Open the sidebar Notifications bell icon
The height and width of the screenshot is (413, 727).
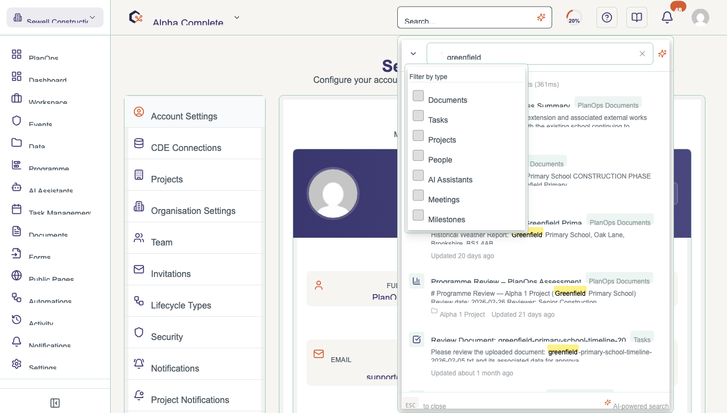click(x=17, y=342)
